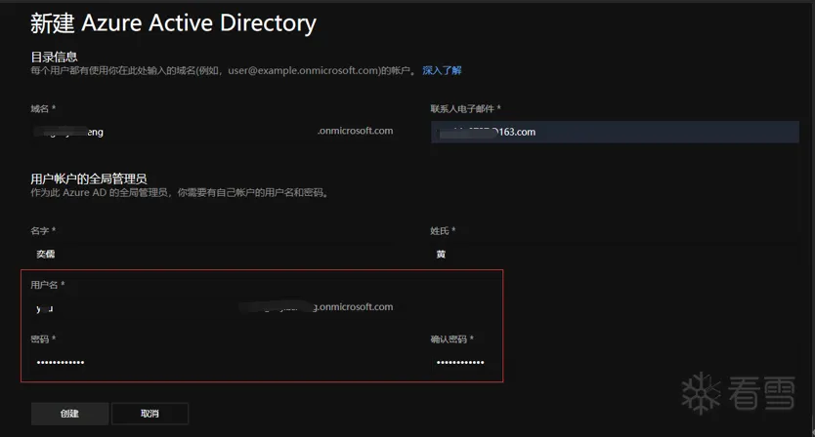Select the 名字 input field

click(215, 254)
